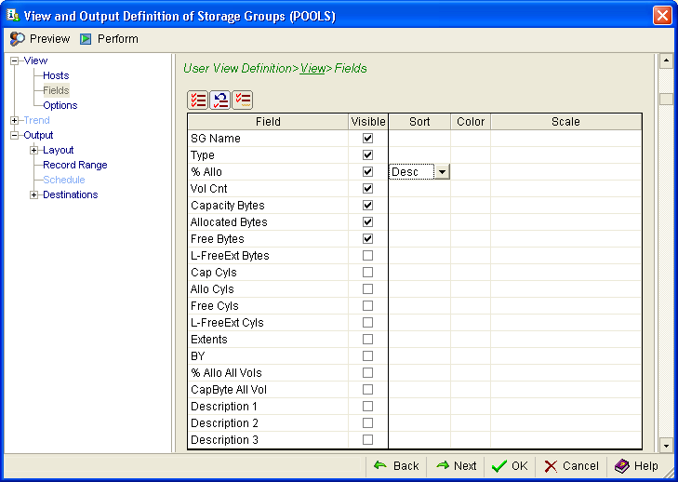
Task: Uncheck the SG Name visible checkbox
Action: [367, 139]
